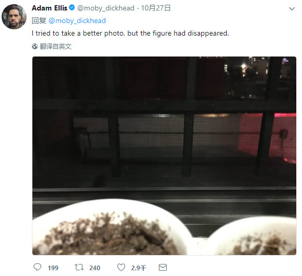Click the 回复 reply label

coord(39,20)
